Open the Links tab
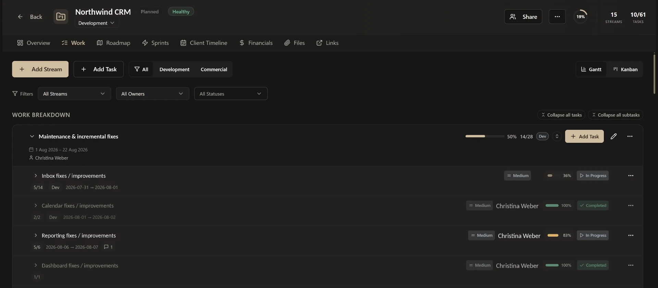The width and height of the screenshot is (658, 288). point(327,43)
